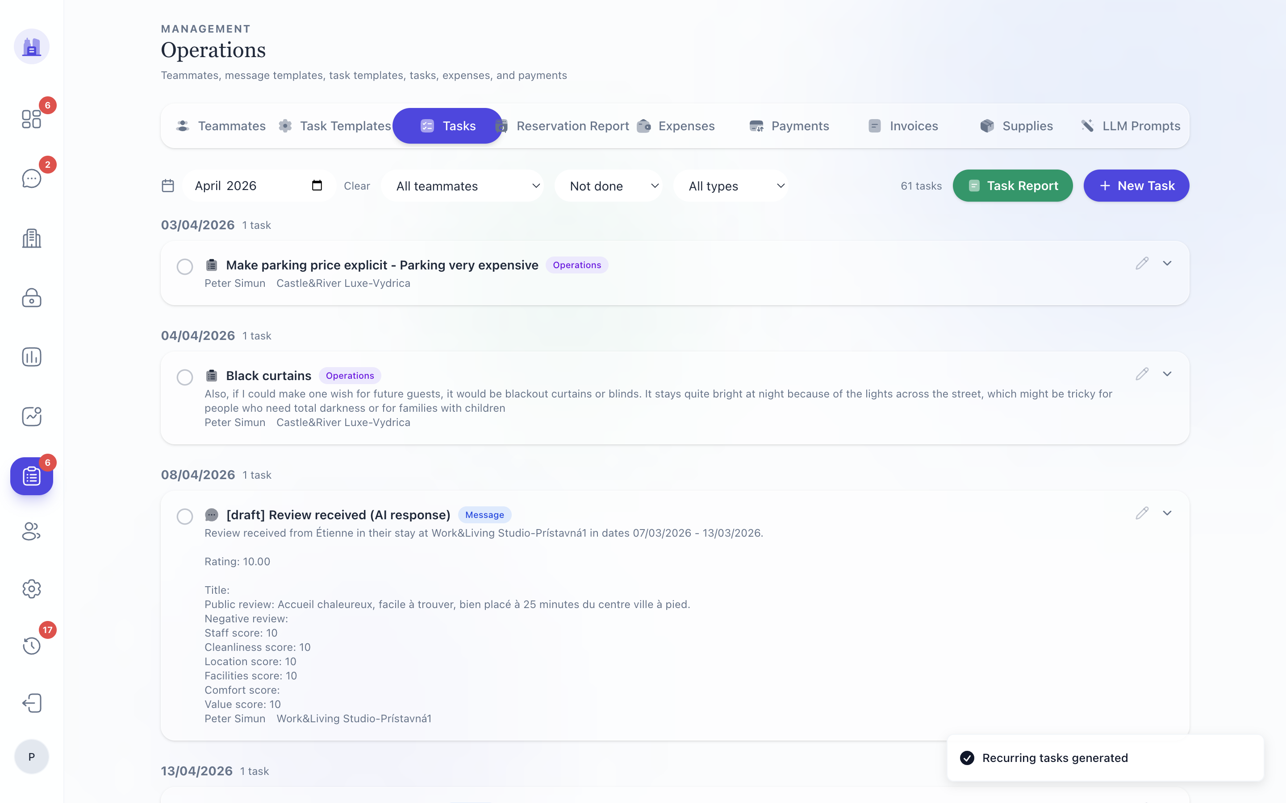
Task: Edit the Review received draft task
Action: point(1142,513)
